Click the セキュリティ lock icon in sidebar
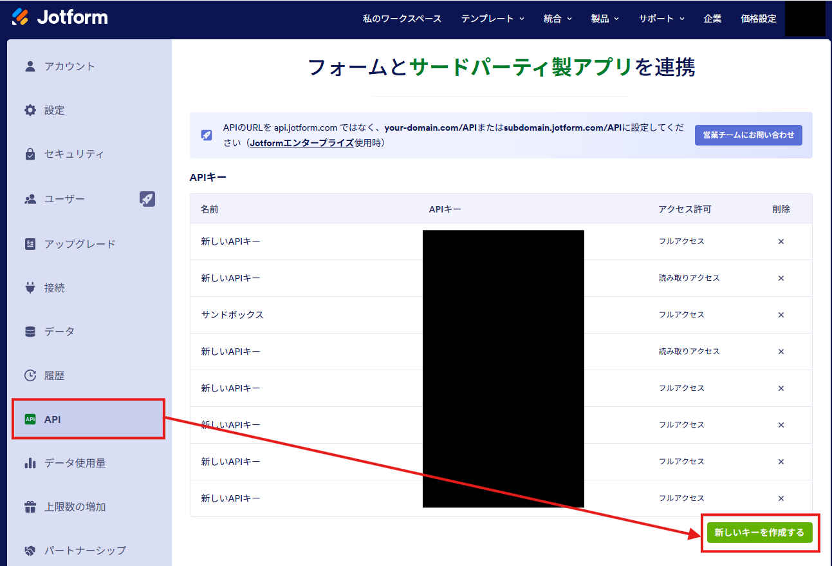This screenshot has height=566, width=832. point(30,154)
